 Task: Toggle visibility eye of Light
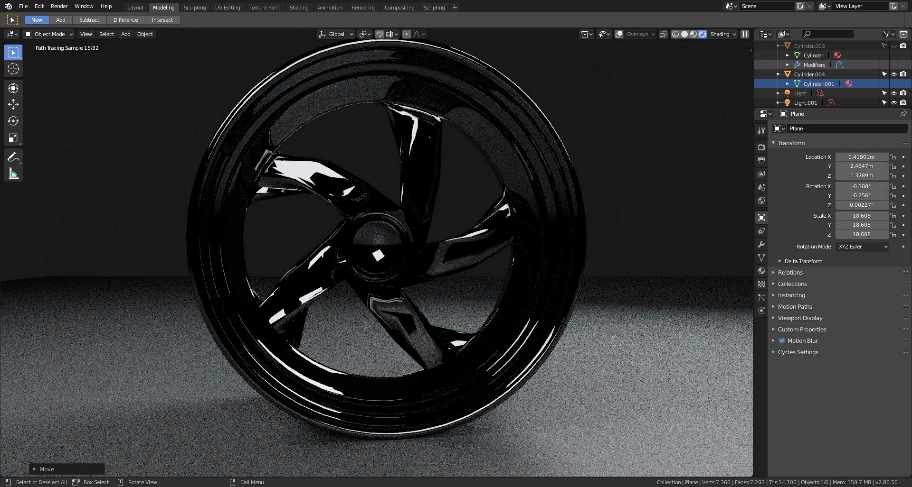pos(893,93)
